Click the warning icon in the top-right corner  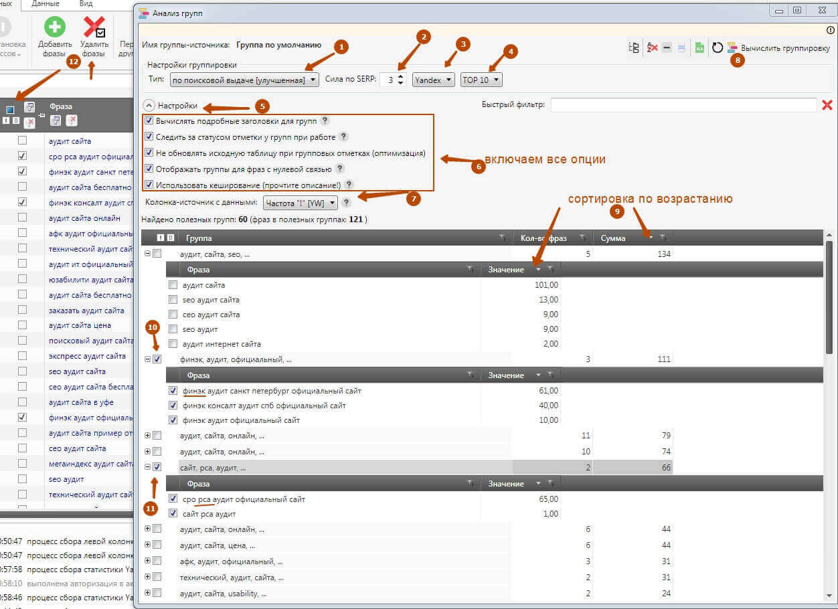[831, 30]
